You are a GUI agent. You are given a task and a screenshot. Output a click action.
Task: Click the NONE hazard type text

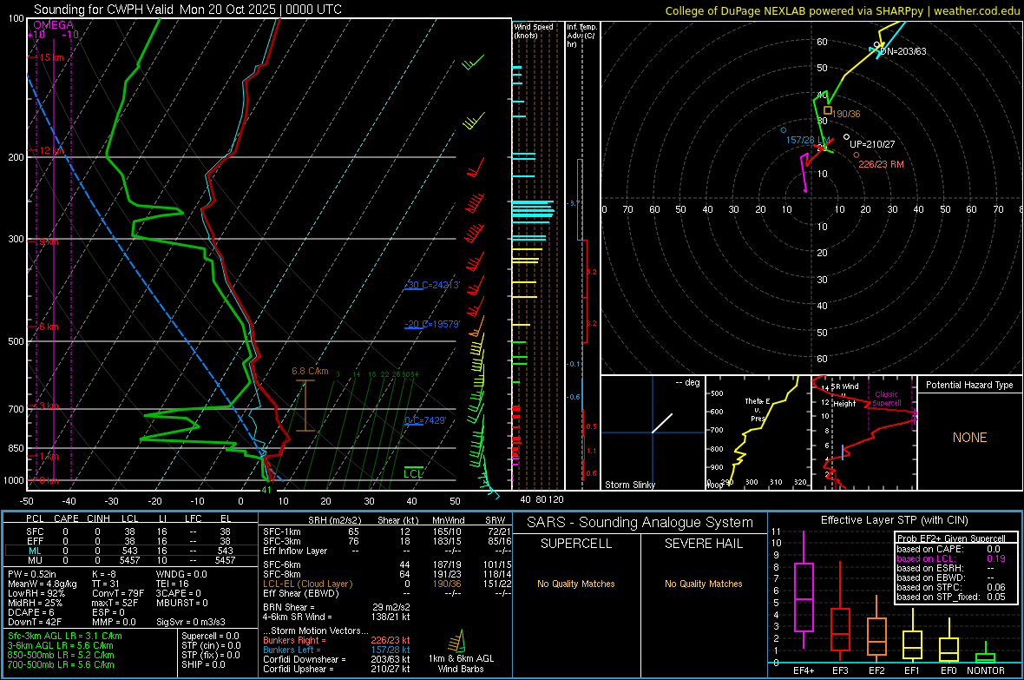tap(969, 438)
